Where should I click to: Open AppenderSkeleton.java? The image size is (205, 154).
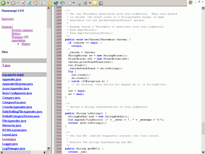tap(18, 84)
